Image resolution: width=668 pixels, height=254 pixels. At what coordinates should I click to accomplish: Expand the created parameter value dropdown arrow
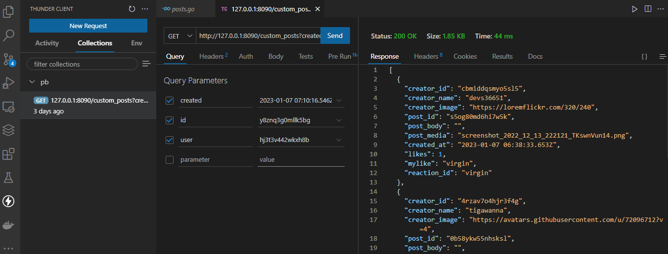click(x=339, y=100)
